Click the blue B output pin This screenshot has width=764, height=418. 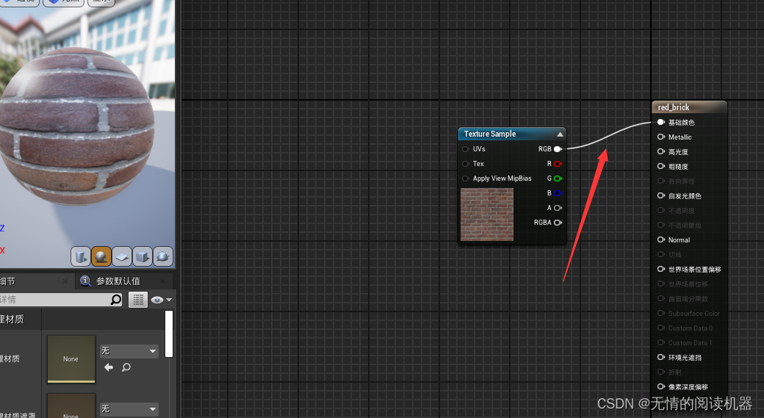point(558,193)
